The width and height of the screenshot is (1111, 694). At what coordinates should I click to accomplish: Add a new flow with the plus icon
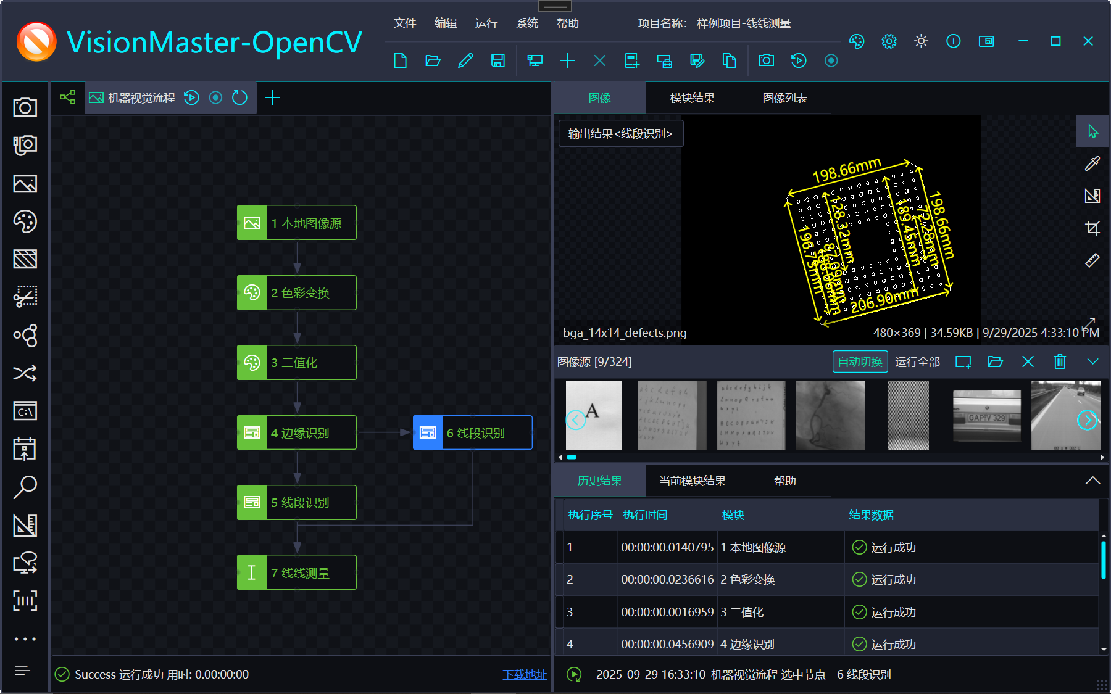(x=272, y=97)
